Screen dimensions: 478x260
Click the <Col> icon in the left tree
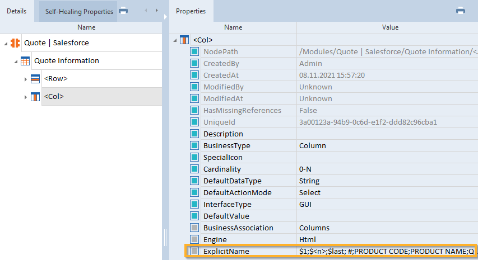(x=35, y=97)
